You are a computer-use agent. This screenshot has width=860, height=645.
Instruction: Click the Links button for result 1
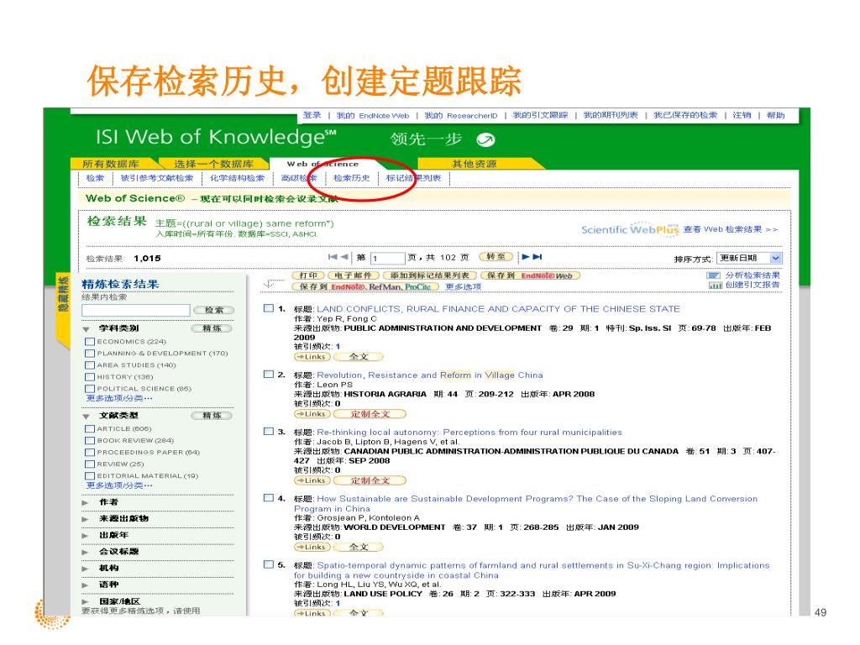(312, 357)
